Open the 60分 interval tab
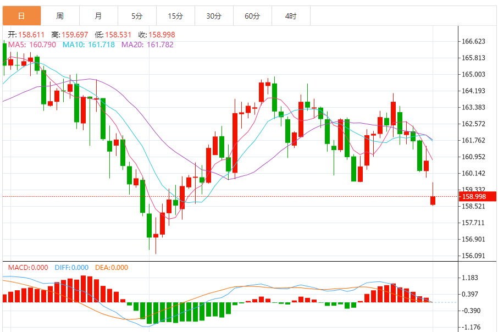The width and height of the screenshot is (498, 332). click(x=252, y=15)
